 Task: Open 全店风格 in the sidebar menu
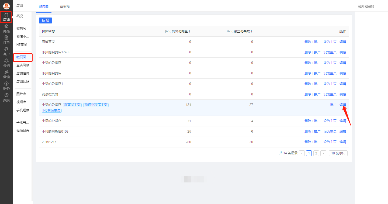(x=23, y=65)
